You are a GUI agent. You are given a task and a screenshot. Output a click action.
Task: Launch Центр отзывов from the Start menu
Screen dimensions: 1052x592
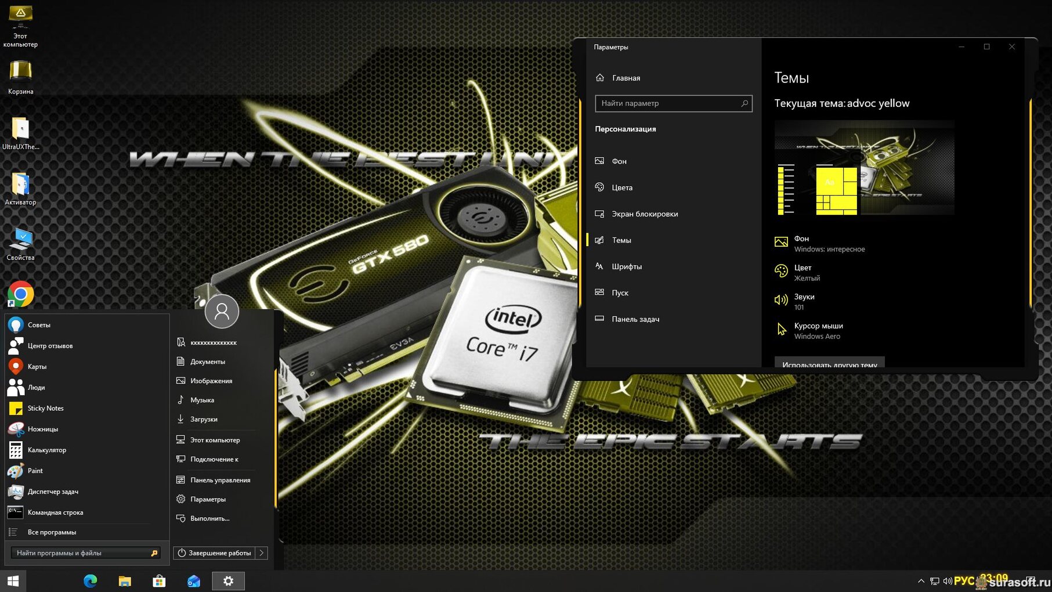coord(87,346)
